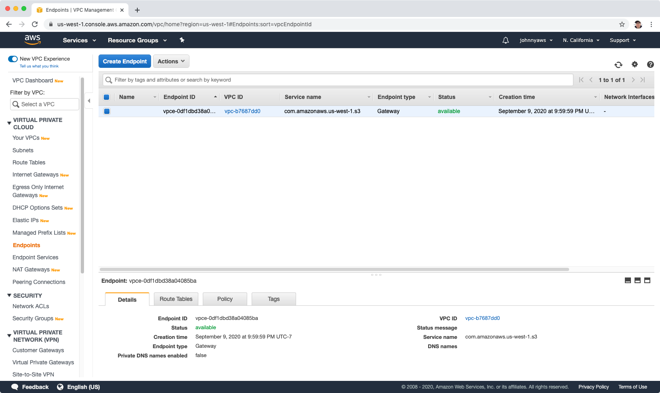Collapse the left navigation panel arrow
The image size is (660, 393).
pyautogui.click(x=89, y=101)
